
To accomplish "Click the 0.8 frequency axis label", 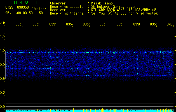I will pyautogui.click(x=2, y=79).
